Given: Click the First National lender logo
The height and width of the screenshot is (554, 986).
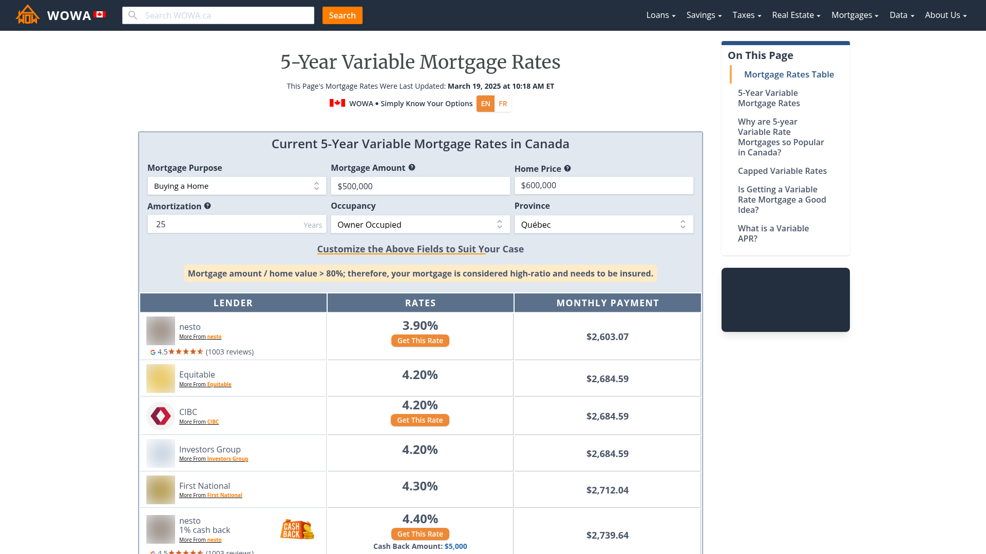Looking at the screenshot, I should click(x=161, y=490).
